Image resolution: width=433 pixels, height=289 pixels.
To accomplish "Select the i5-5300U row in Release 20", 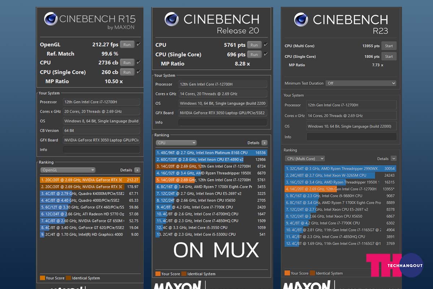I will coord(211,235).
